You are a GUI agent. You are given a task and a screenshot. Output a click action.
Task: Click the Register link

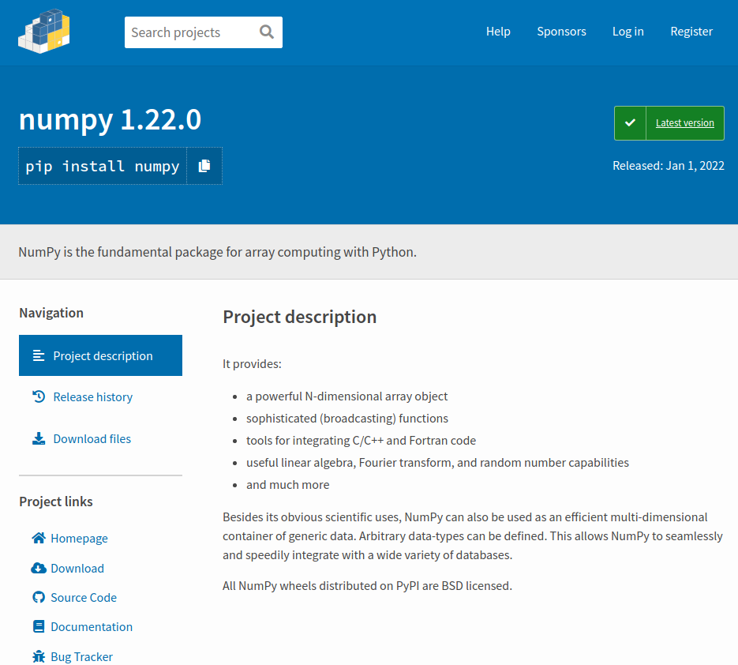(691, 32)
